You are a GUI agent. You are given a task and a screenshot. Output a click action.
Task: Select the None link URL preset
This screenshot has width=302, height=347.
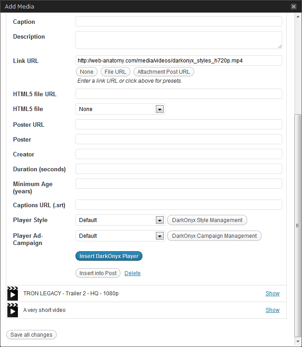pos(86,72)
